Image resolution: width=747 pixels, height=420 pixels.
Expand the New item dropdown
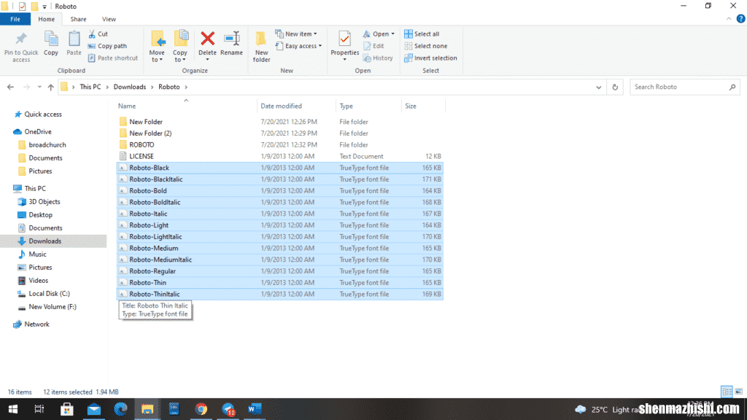pyautogui.click(x=315, y=34)
